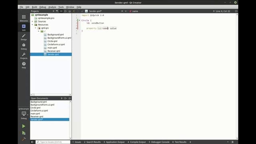Screen dimensions: 256x144
Task: Focus the Type to locate field
Action: [x=53, y=142]
